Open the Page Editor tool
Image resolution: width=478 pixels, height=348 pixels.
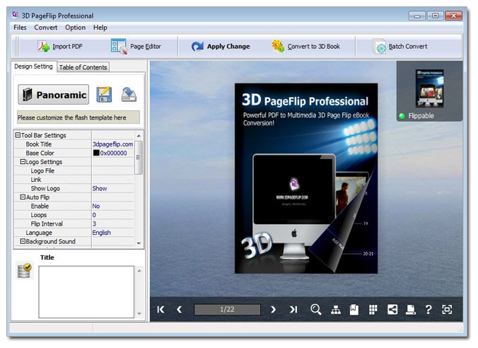[136, 47]
